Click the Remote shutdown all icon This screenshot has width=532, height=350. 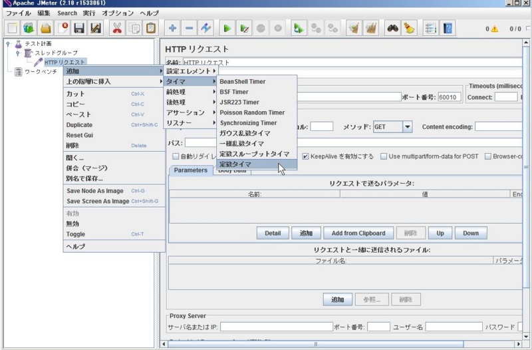332,28
